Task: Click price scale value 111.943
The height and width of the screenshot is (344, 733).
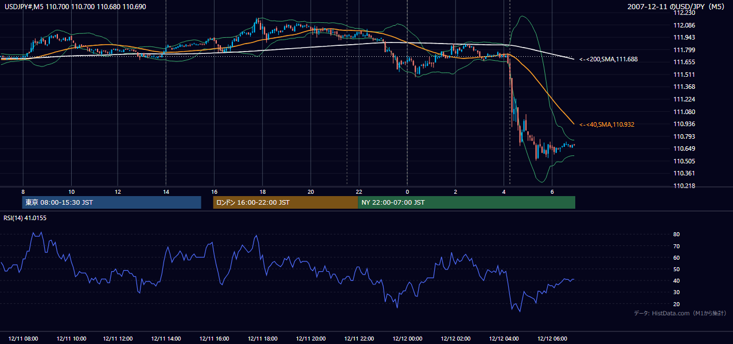Action: [685, 37]
